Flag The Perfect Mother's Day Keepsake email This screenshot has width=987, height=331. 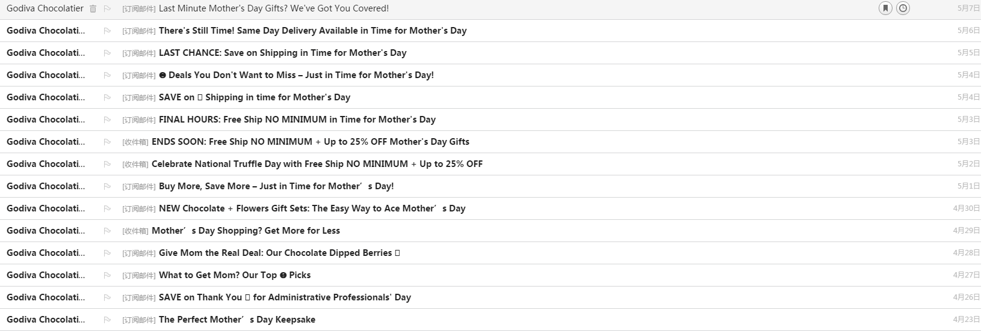(x=108, y=320)
